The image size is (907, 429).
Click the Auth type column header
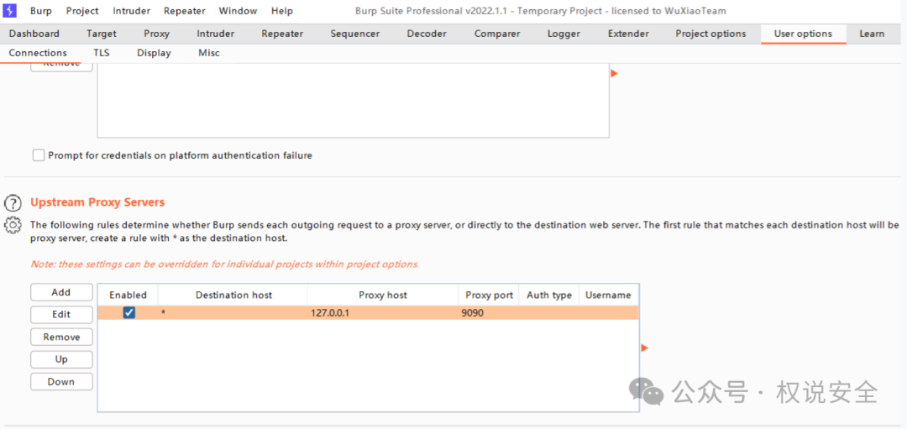(549, 295)
